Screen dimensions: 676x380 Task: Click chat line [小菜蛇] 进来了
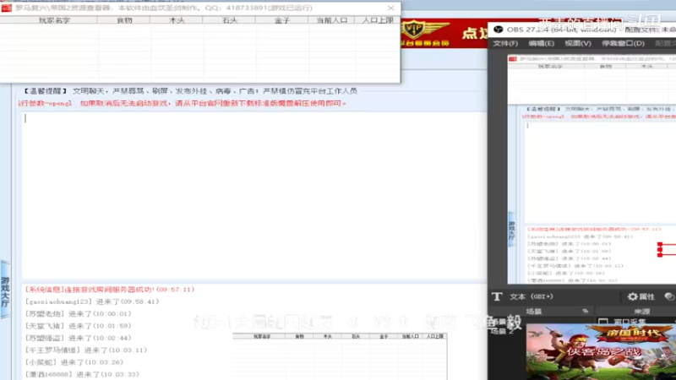click(74, 362)
